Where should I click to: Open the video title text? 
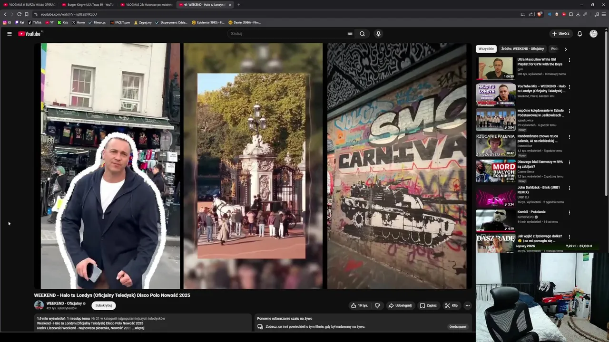point(112,295)
